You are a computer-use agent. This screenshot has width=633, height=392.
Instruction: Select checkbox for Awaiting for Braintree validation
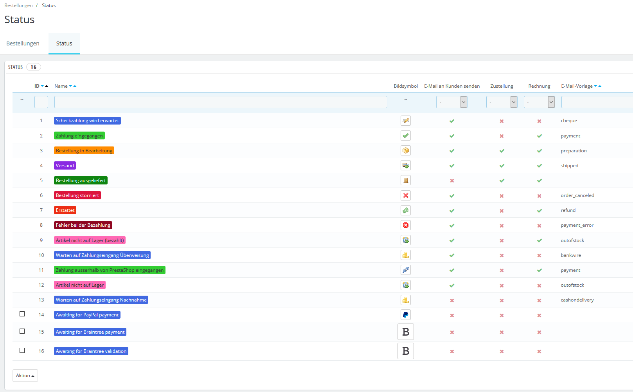point(22,350)
